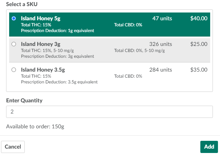Click the 326 units stock count
The image size is (220, 155).
(160, 44)
